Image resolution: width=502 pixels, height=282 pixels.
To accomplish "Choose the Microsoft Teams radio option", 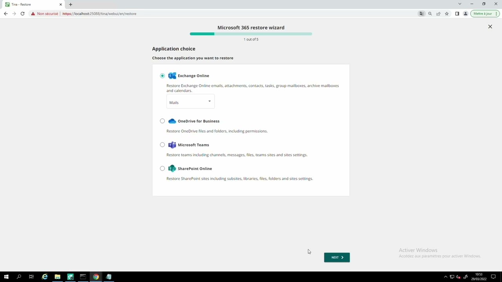I will [x=162, y=145].
